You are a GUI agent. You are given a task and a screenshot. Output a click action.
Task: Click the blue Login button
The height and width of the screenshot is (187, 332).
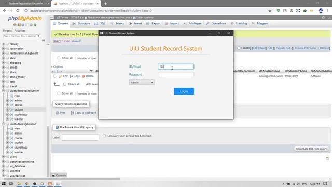click(184, 91)
